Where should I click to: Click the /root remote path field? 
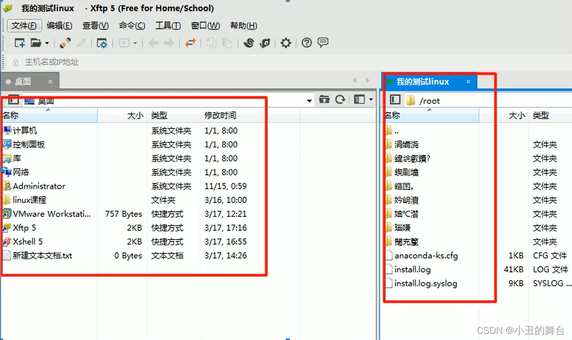coord(489,101)
